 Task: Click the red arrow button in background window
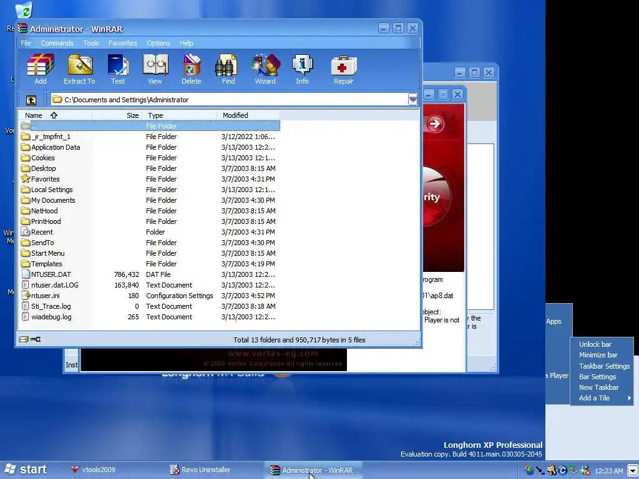tap(434, 123)
